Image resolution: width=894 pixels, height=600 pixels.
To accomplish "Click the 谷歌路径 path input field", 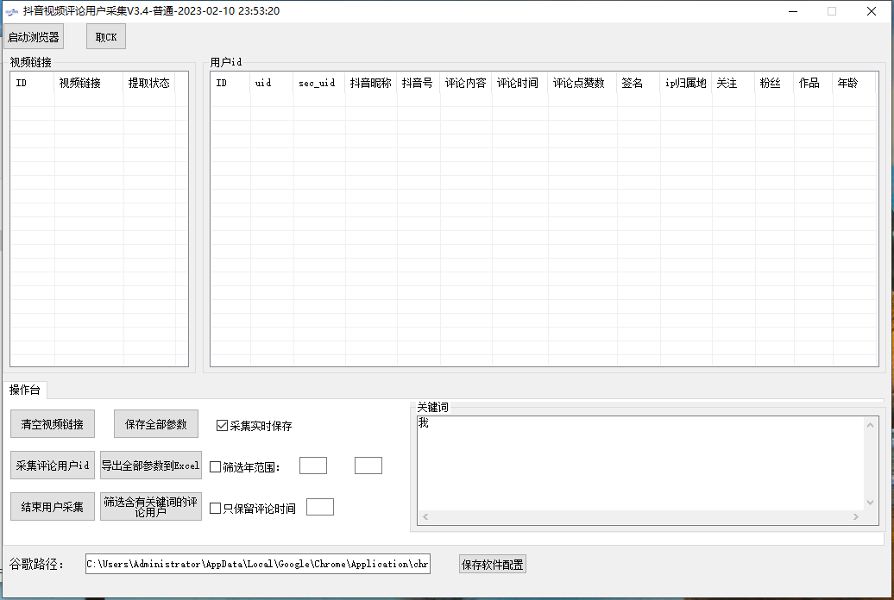I will click(x=257, y=565).
